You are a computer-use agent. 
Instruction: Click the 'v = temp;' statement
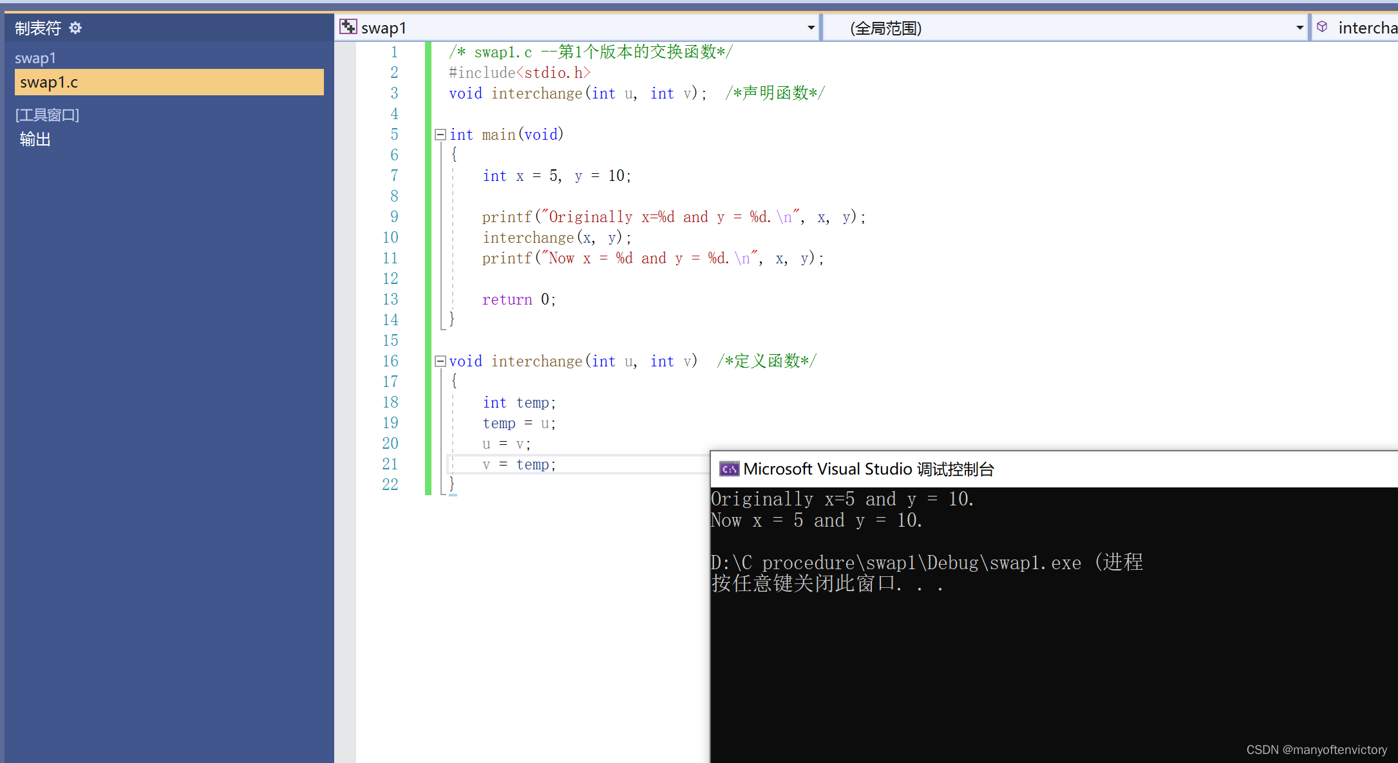pyautogui.click(x=519, y=464)
